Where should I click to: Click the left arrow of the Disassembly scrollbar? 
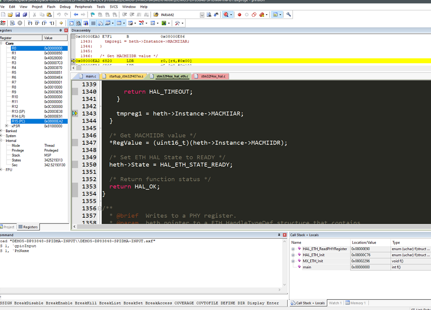click(x=73, y=68)
